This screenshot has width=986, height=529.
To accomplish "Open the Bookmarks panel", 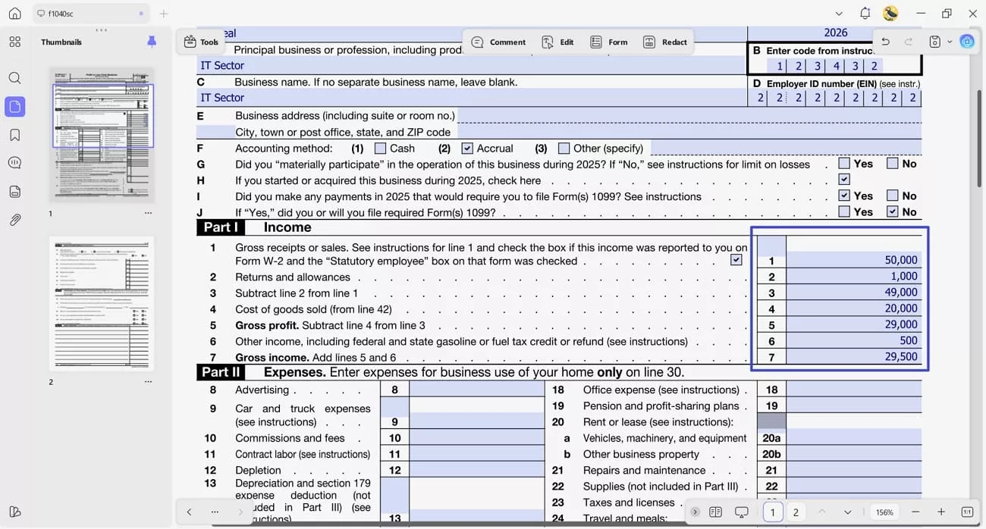I will click(14, 135).
